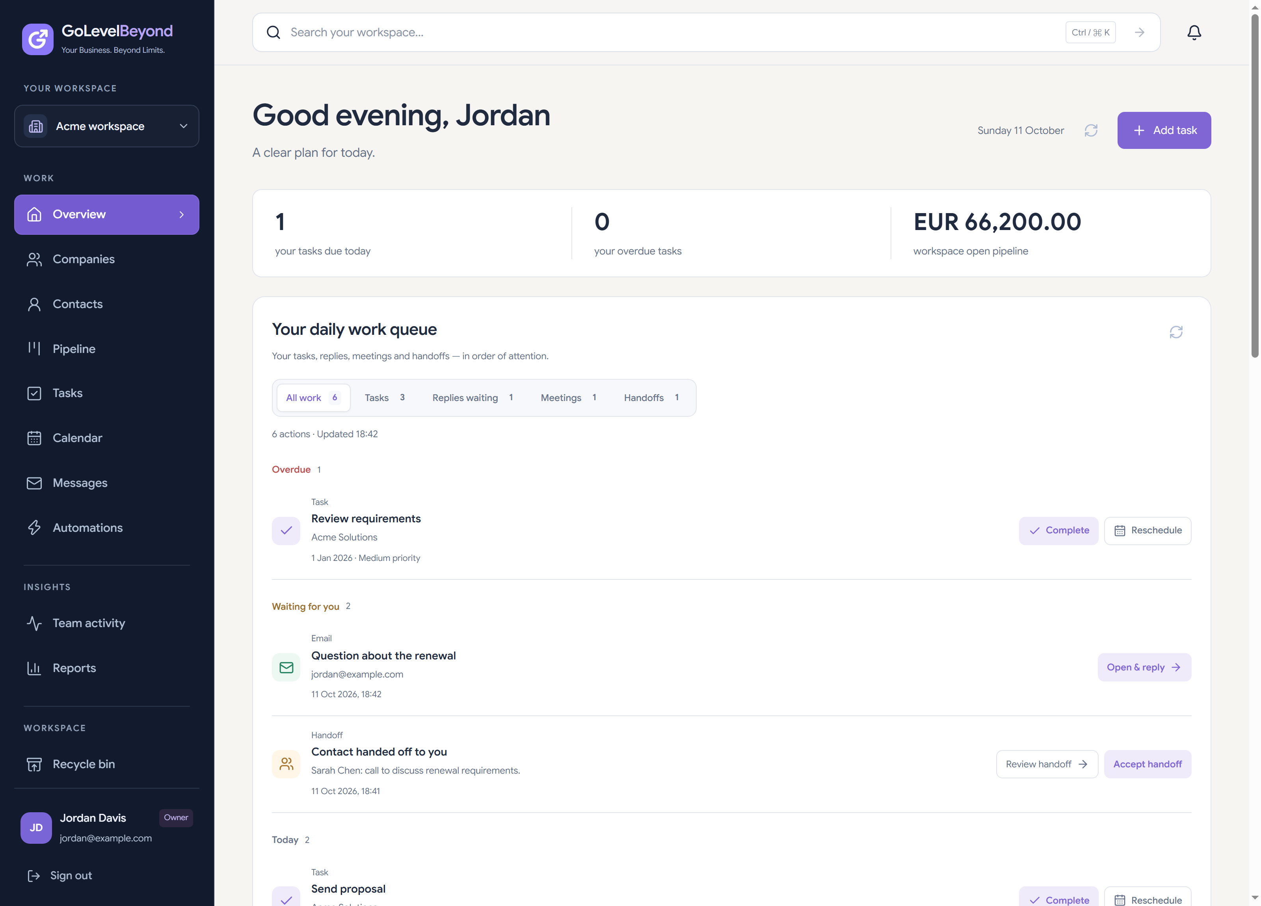The height and width of the screenshot is (906, 1261).
Task: Open notifications bell icon
Action: [1194, 32]
